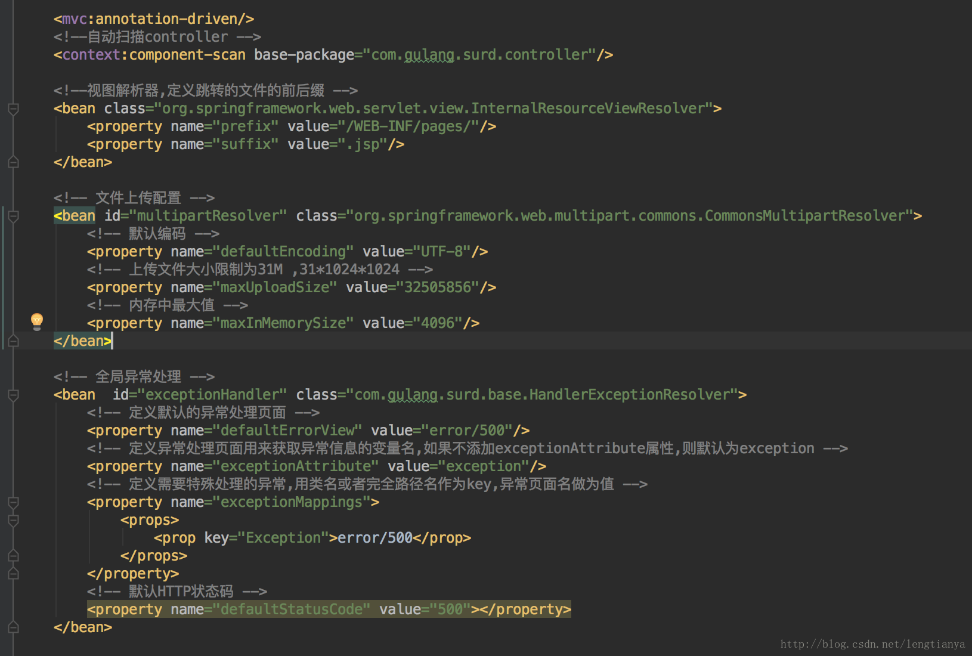Click the comment '全局异常处理'
The width and height of the screenshot is (972, 656).
click(134, 377)
